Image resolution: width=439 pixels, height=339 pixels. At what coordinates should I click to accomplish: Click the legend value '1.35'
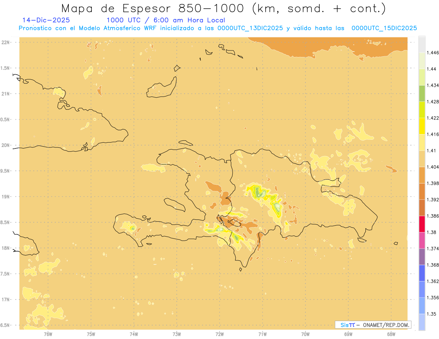[432, 314]
